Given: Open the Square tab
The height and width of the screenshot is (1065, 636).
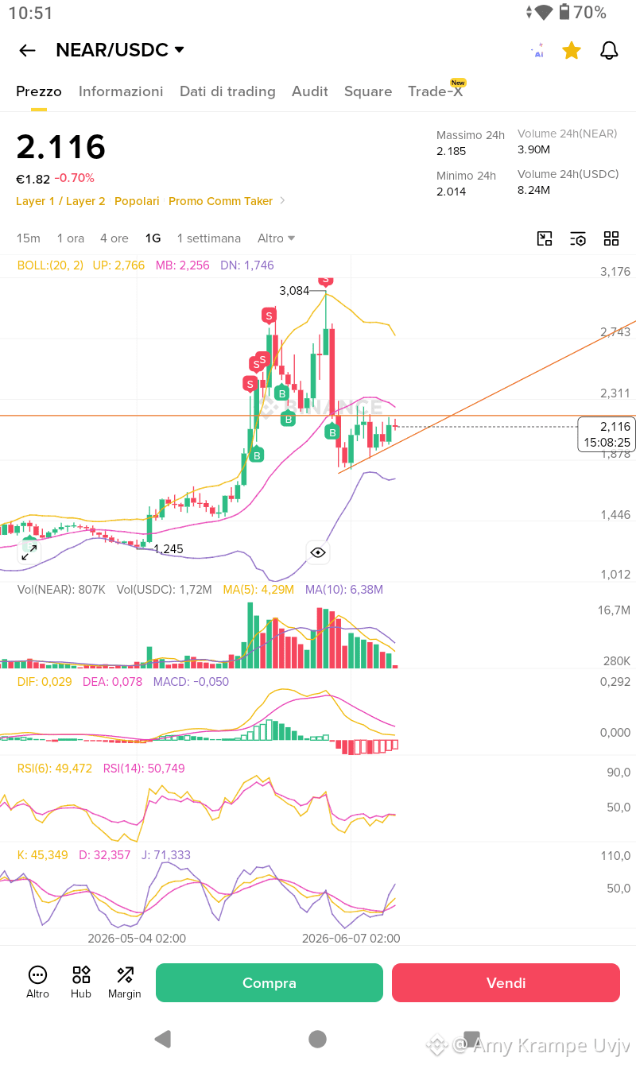Looking at the screenshot, I should (368, 91).
